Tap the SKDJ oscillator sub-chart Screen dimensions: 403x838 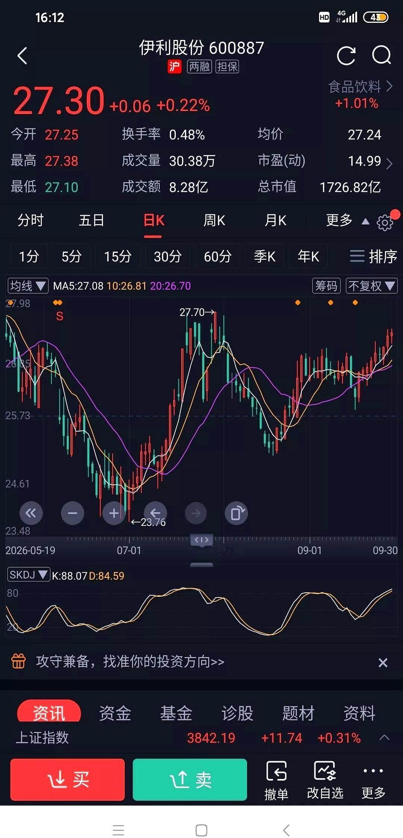[x=201, y=609]
